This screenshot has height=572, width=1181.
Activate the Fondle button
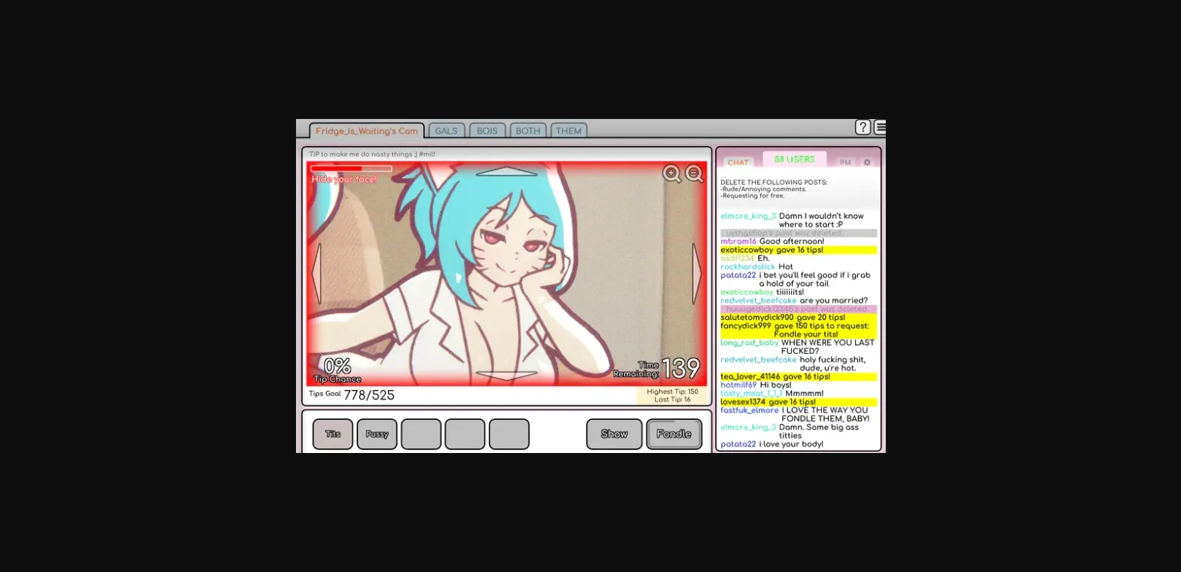[674, 434]
